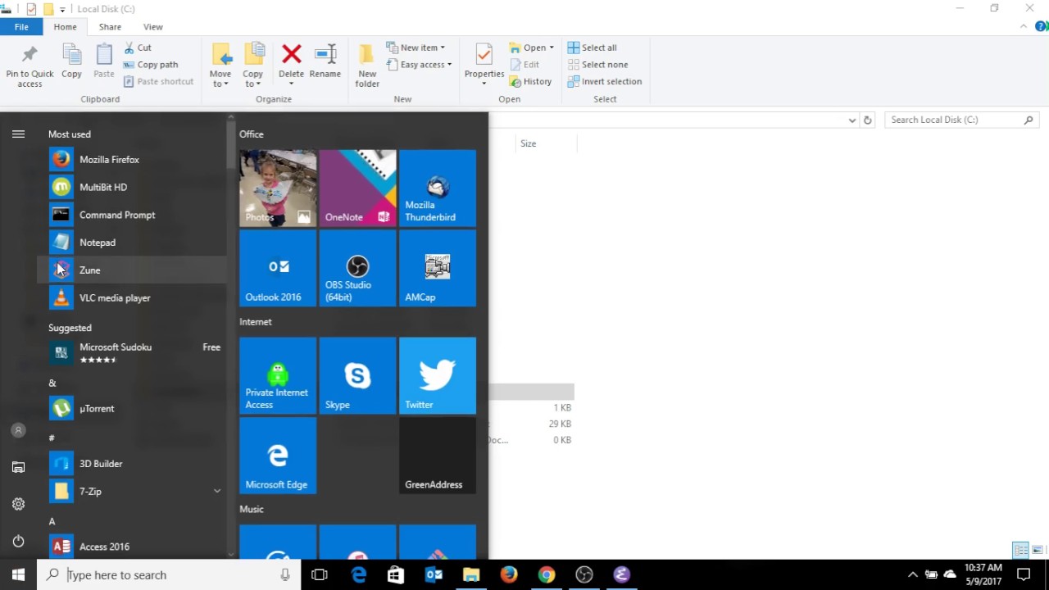Open Google Chrome from the taskbar
1049x590 pixels.
click(x=546, y=575)
